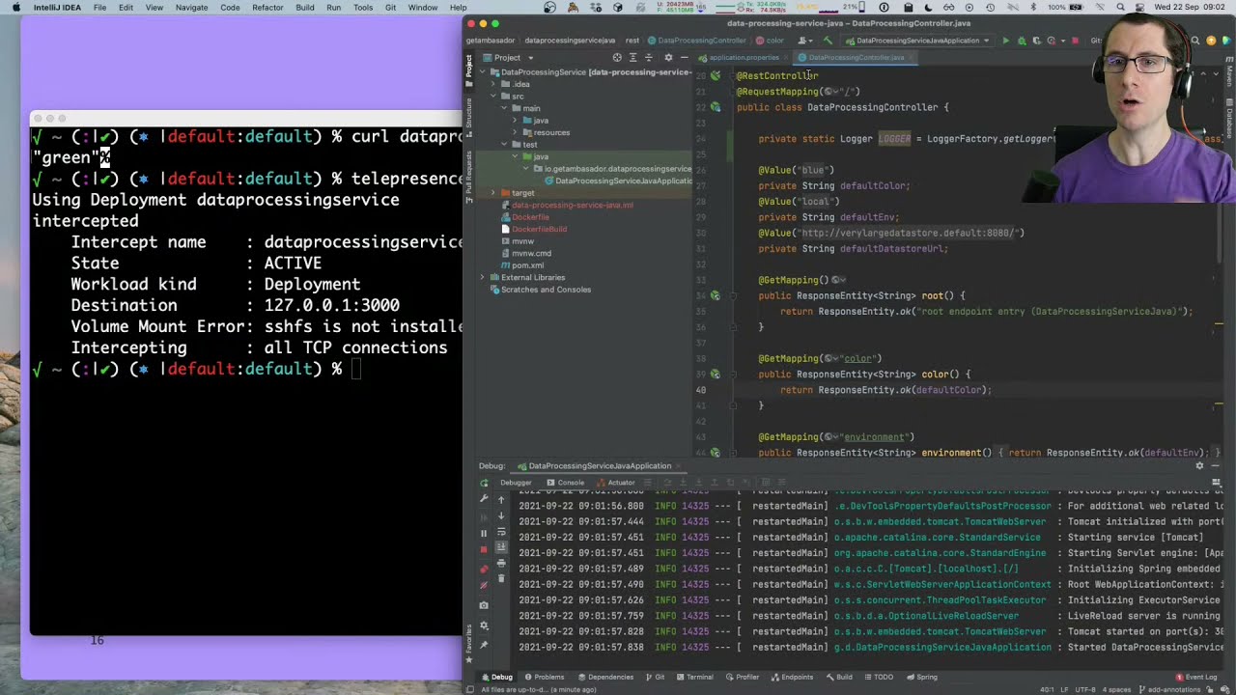The width and height of the screenshot is (1236, 695).
Task: Mute breakpoints in Debug panel
Action: (x=484, y=585)
